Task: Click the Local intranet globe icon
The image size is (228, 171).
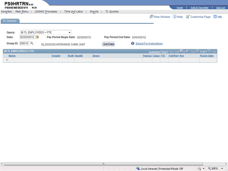Action: point(138,169)
